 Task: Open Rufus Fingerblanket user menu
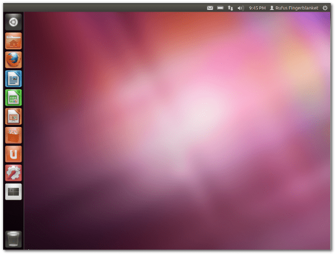click(x=294, y=8)
